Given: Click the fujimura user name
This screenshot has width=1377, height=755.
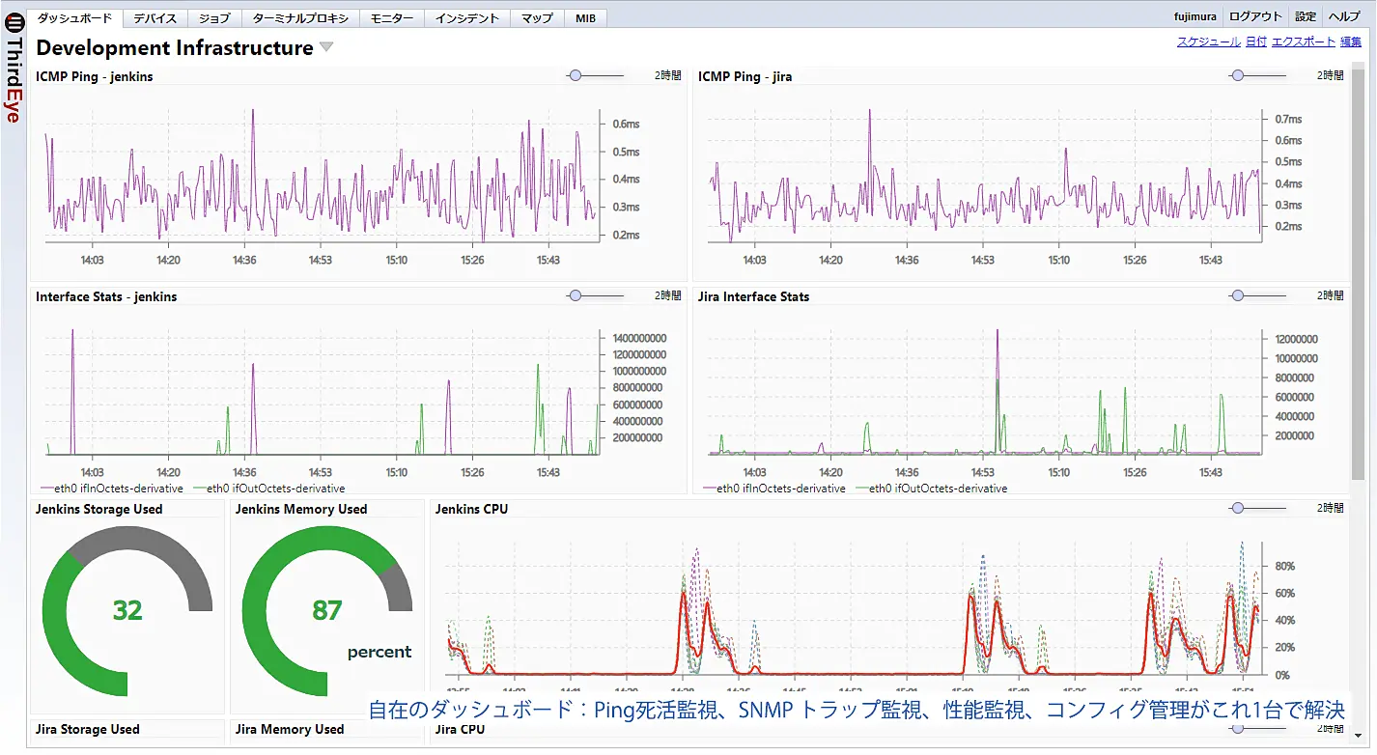Looking at the screenshot, I should pyautogui.click(x=1195, y=16).
